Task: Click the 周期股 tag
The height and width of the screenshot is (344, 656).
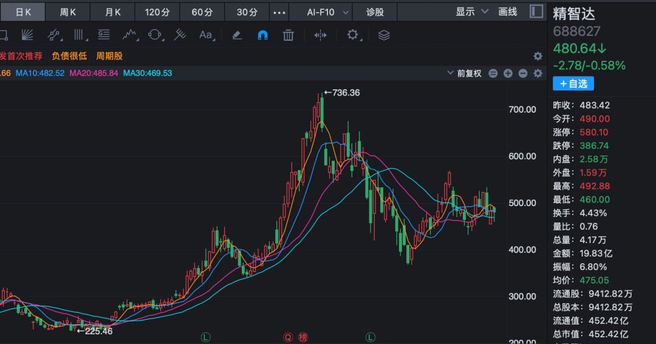Action: click(x=109, y=56)
